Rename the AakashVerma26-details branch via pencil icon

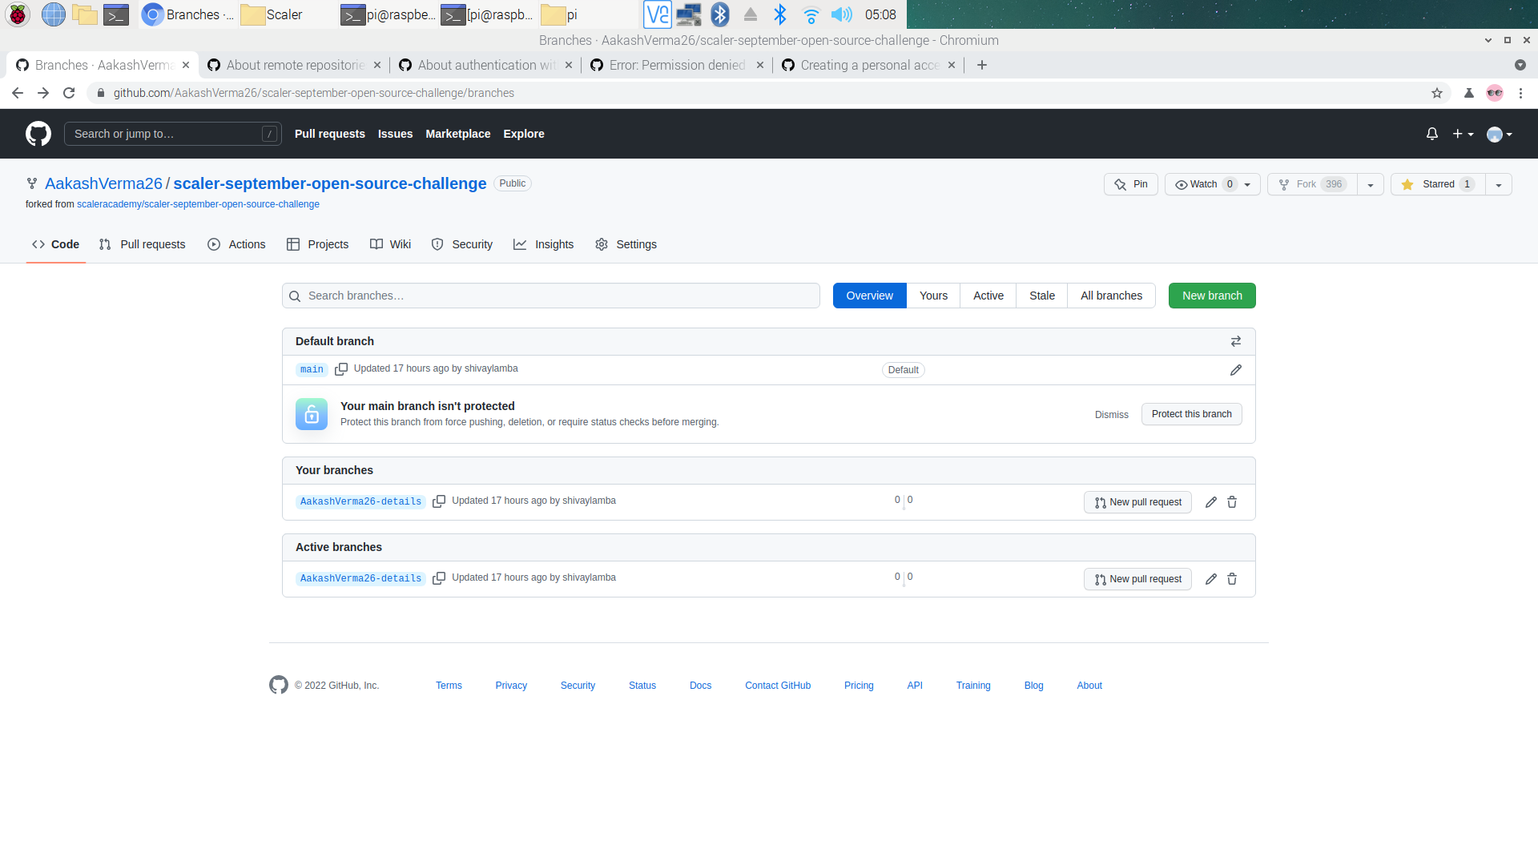pyautogui.click(x=1210, y=502)
